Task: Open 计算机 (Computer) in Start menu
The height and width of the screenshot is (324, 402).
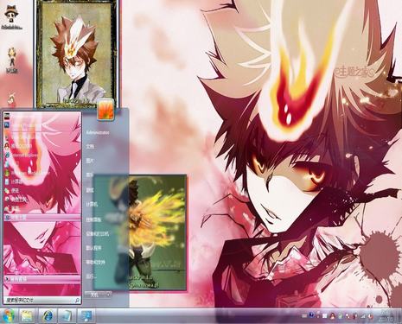Action: tap(92, 205)
